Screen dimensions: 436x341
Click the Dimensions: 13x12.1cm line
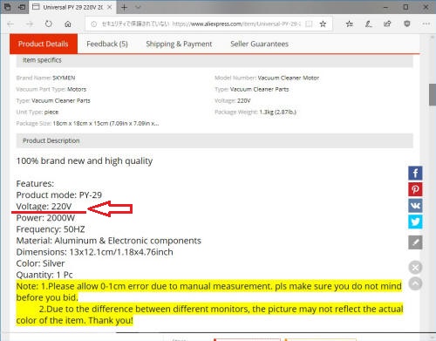pos(94,252)
